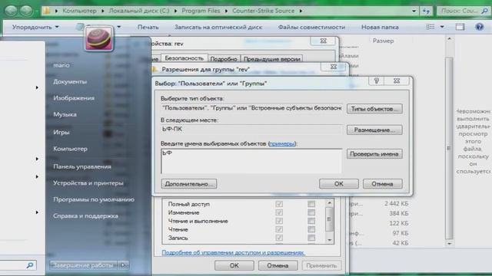The height and width of the screenshot is (276, 492).
Task: Expand Program Files breadcrumb arrow
Action: (x=226, y=11)
